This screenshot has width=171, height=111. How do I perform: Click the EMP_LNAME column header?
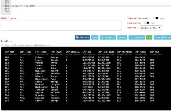[41, 52]
